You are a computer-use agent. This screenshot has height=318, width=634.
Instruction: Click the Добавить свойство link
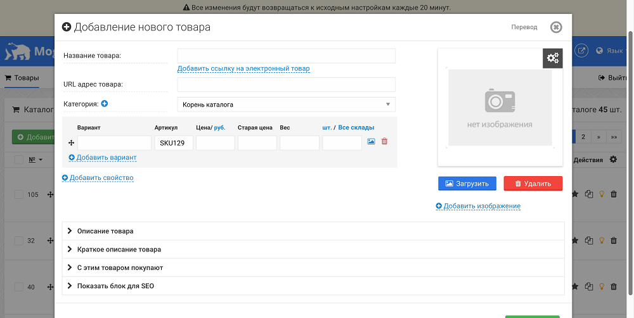tap(98, 178)
